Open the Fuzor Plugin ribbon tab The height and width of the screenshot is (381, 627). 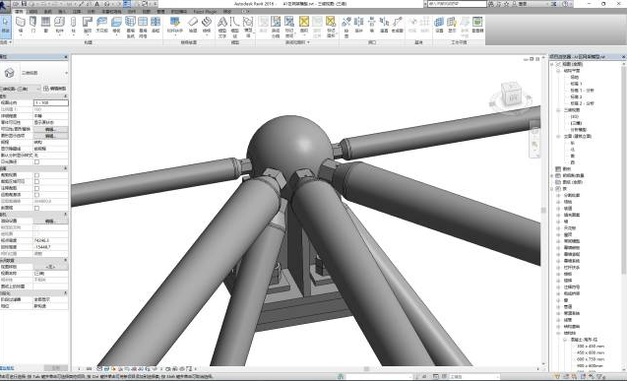[205, 12]
